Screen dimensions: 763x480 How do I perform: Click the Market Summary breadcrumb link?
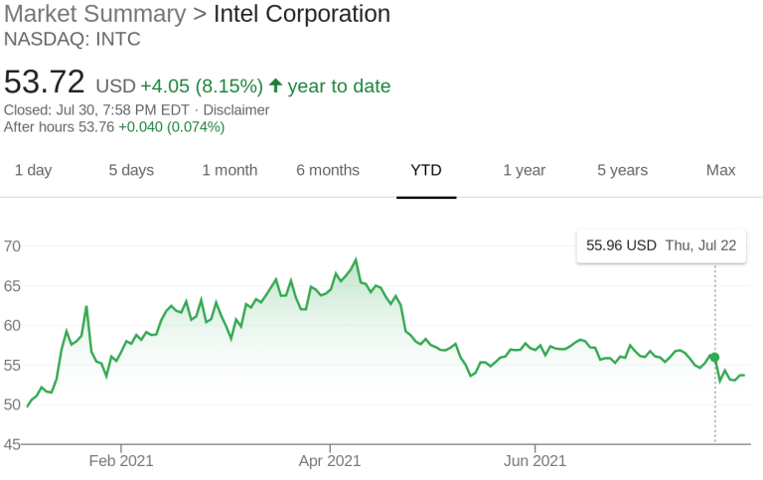coord(95,14)
